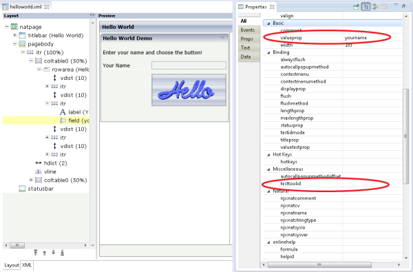Click the Show Advanced Properties filter icon
The height and width of the screenshot is (272, 413).
tap(375, 7)
